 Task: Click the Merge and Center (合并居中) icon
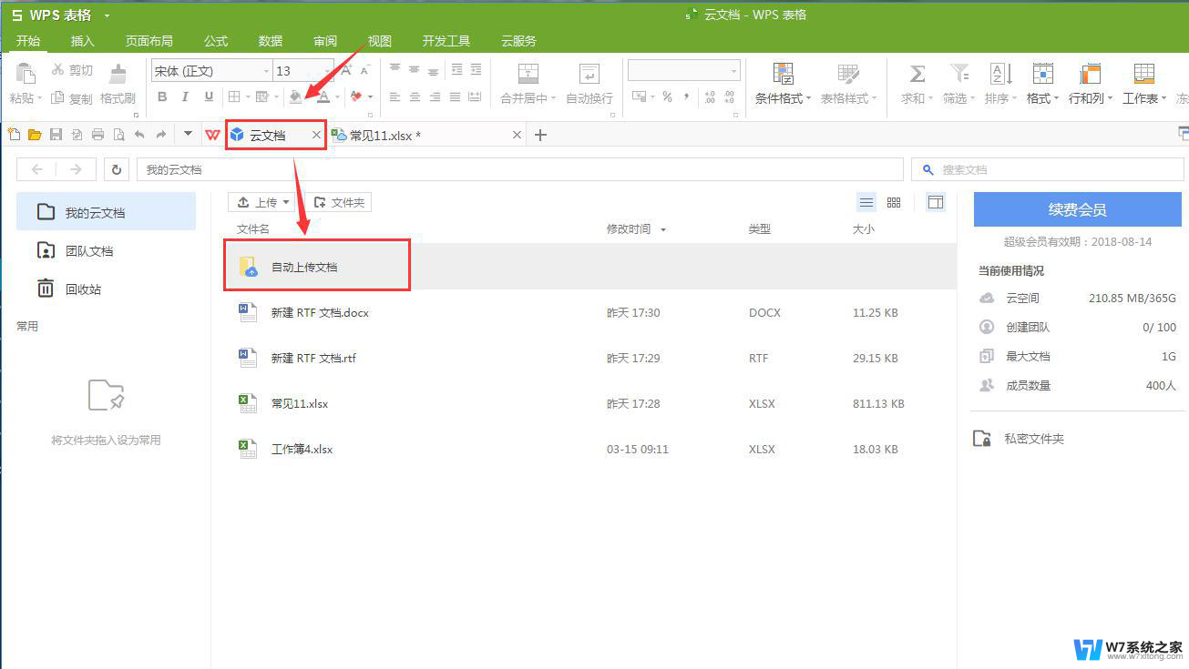click(x=528, y=74)
